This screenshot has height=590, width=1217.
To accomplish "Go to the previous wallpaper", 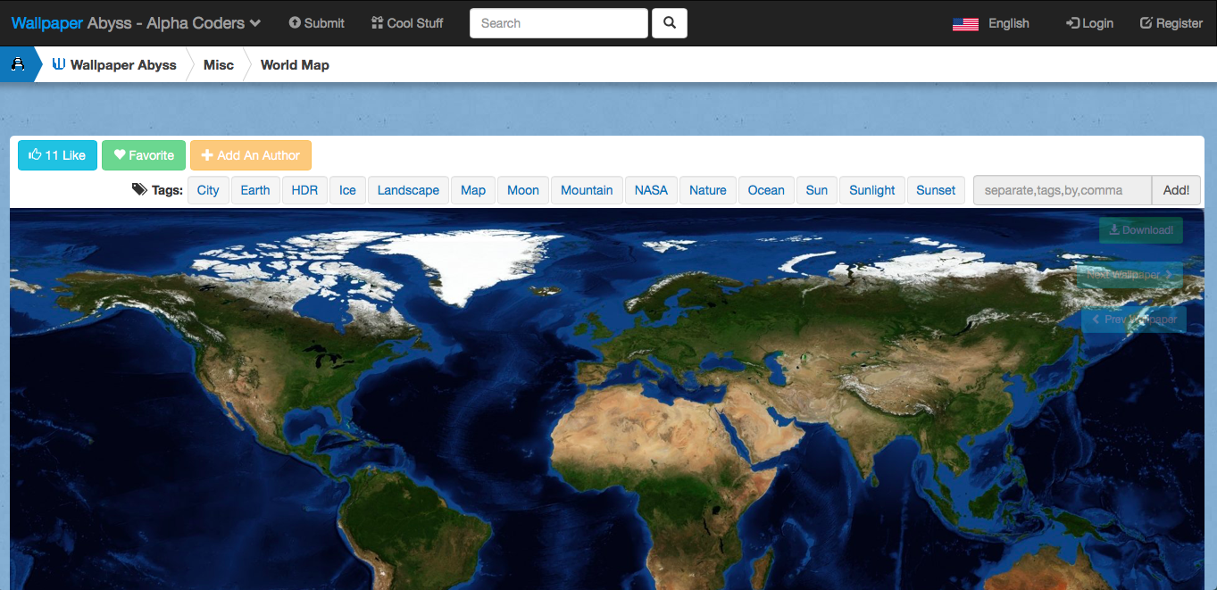I will [x=1133, y=320].
